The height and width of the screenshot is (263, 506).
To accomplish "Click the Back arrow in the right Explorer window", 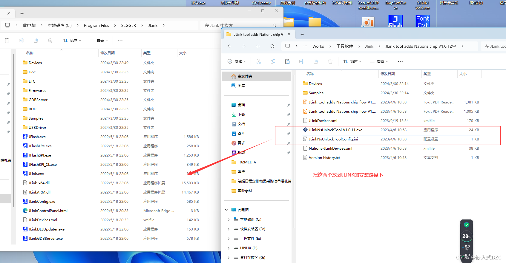I will pos(229,46).
